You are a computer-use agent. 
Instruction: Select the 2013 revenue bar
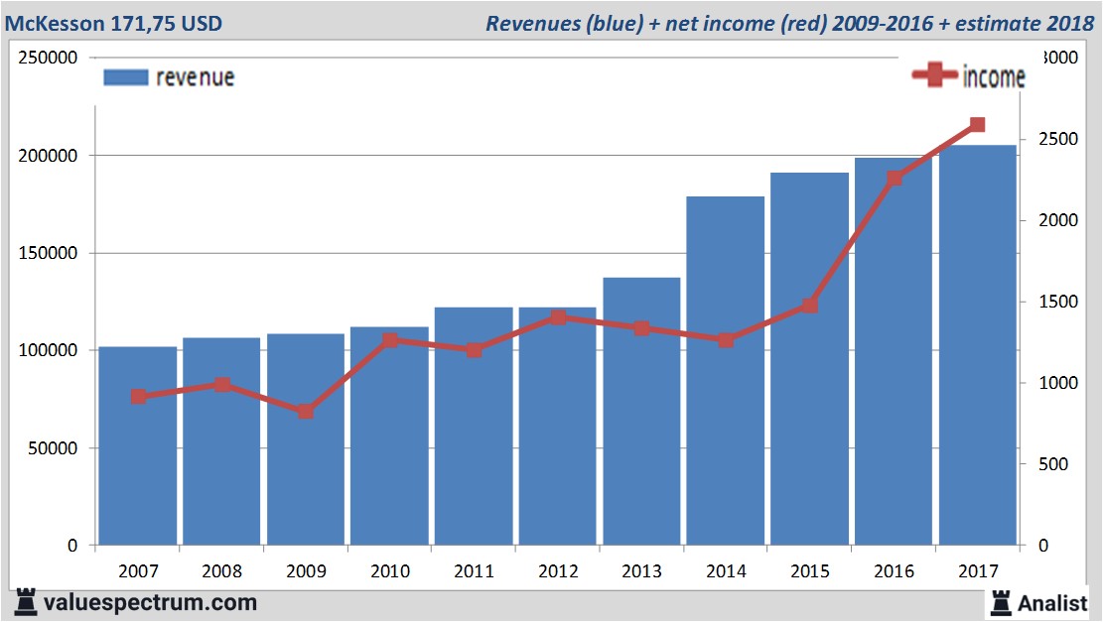coord(641,411)
